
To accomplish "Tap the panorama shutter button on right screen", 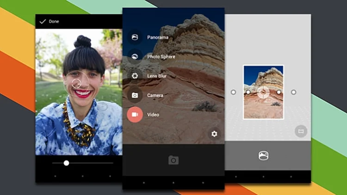I will click(263, 156).
